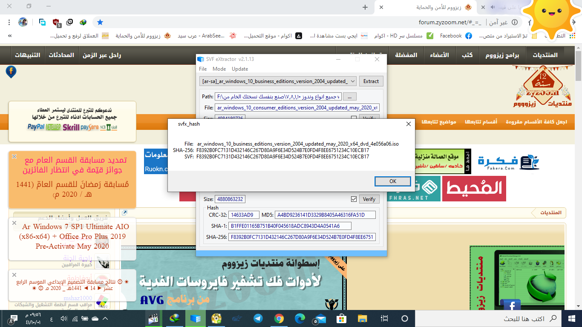Open a new Chrome tab

(365, 7)
